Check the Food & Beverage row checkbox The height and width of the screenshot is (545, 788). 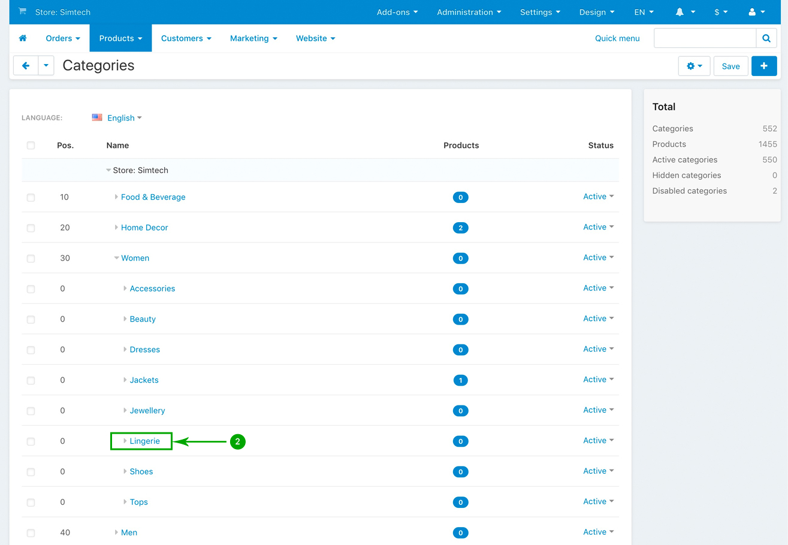pyautogui.click(x=31, y=198)
